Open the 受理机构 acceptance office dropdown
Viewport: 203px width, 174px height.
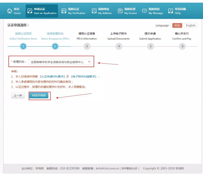tap(60, 62)
